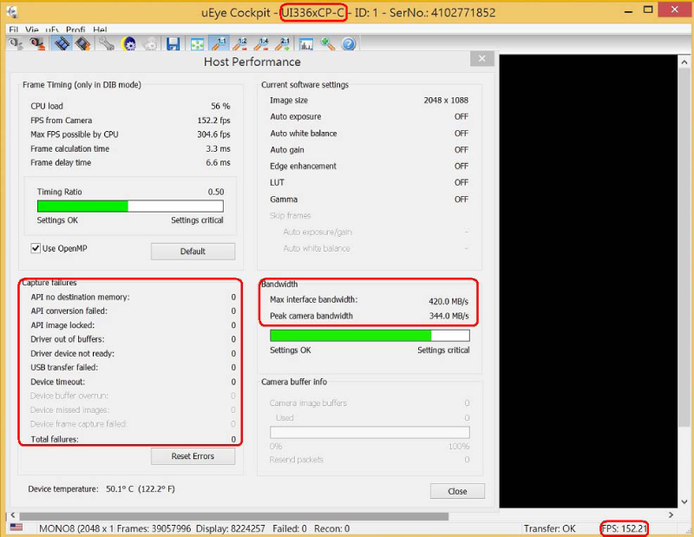
Task: Click the blue question mark help icon
Action: coord(349,43)
